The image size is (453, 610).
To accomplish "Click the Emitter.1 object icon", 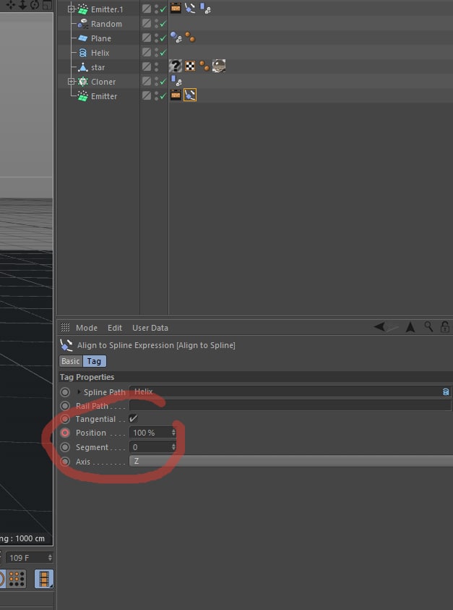I will click(x=83, y=9).
